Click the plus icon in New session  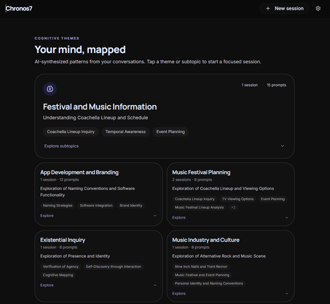[268, 8]
